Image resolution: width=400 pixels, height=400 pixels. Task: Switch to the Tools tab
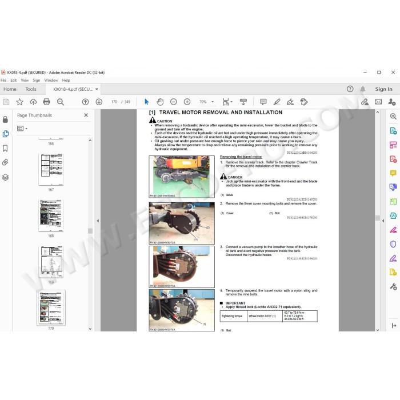click(31, 89)
